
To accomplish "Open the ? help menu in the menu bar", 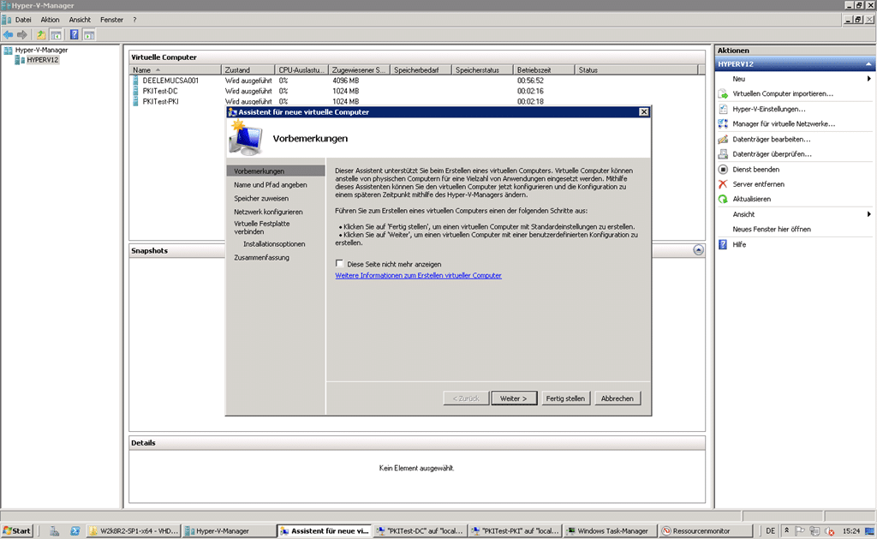I will (x=134, y=20).
